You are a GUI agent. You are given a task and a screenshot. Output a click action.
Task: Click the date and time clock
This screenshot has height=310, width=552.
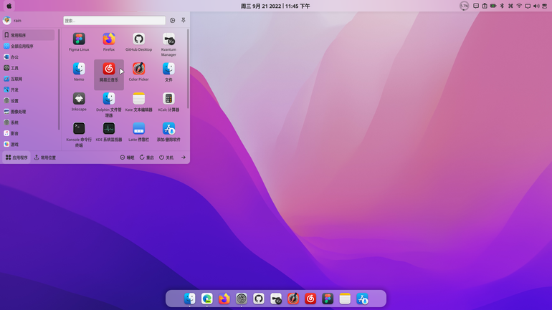pos(275,6)
